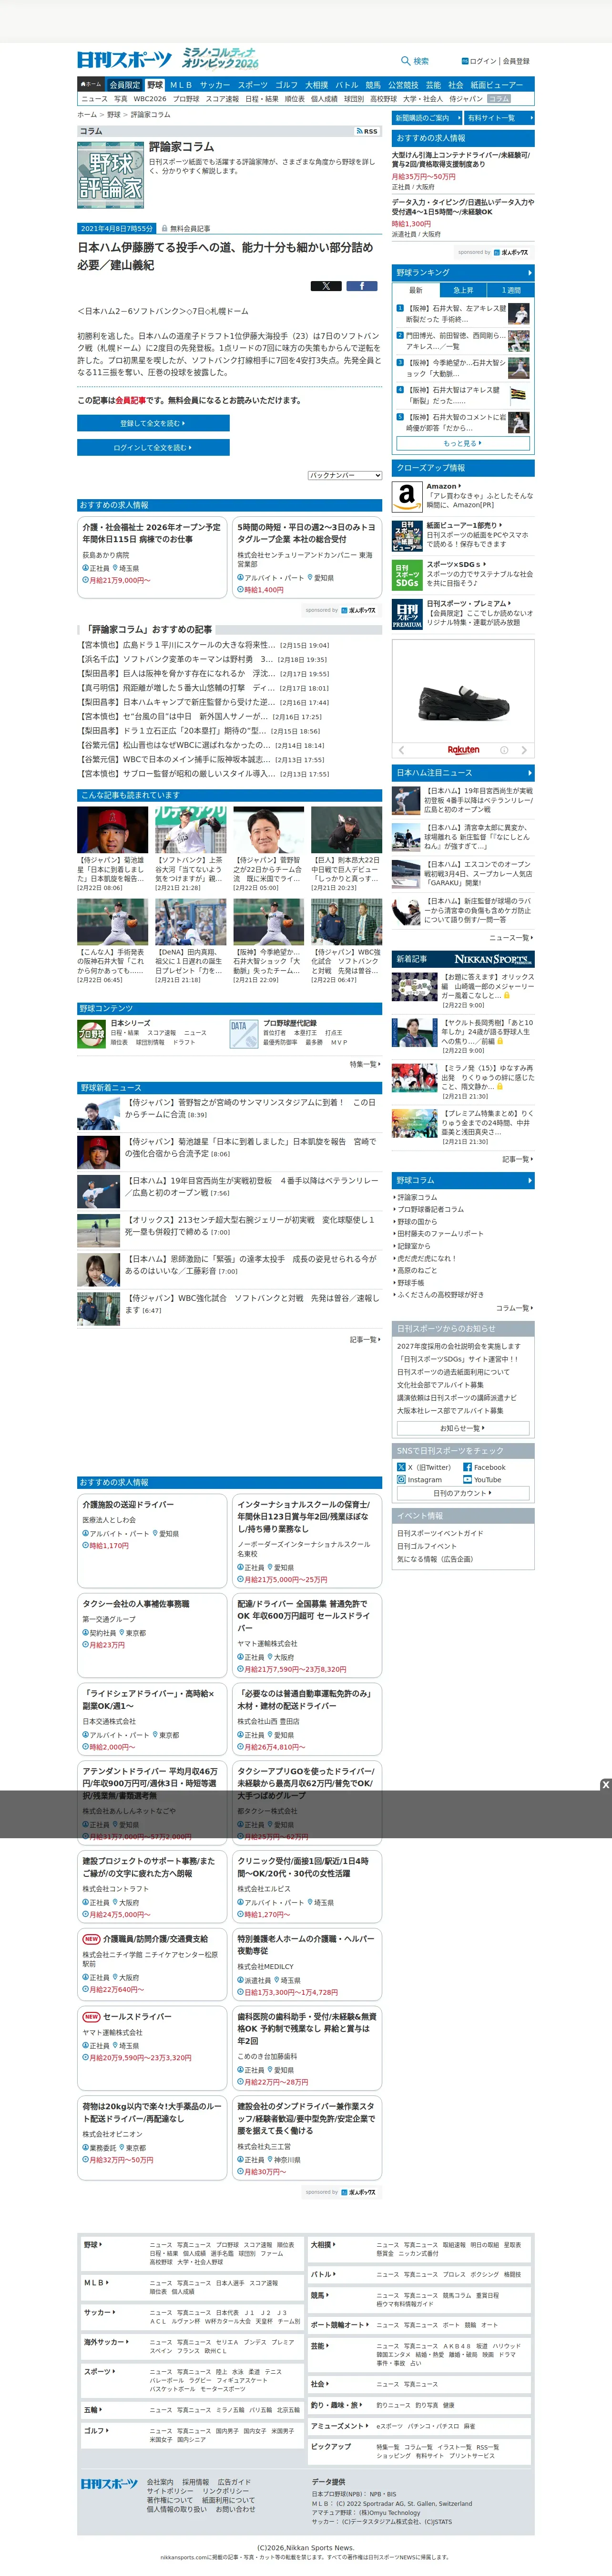Open ranking item 1 石井大智 左アキレス腱
Screen dimensions: 612x2576
(463, 314)
